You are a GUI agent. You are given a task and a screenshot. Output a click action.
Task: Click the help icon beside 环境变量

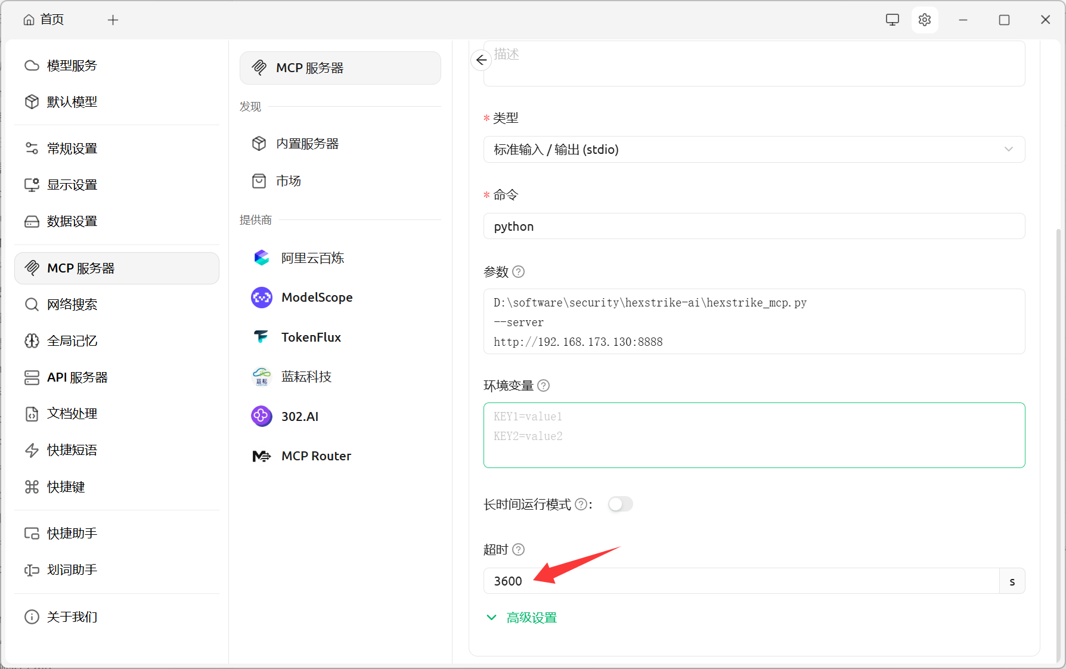click(x=543, y=386)
